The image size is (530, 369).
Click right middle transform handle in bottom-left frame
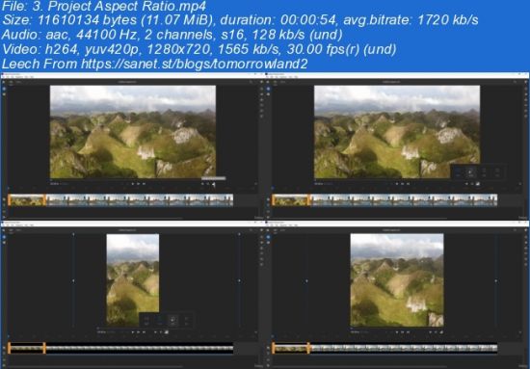point(239,280)
